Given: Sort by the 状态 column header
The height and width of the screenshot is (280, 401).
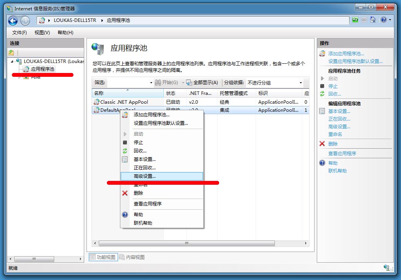Looking at the screenshot, I should click(x=175, y=93).
